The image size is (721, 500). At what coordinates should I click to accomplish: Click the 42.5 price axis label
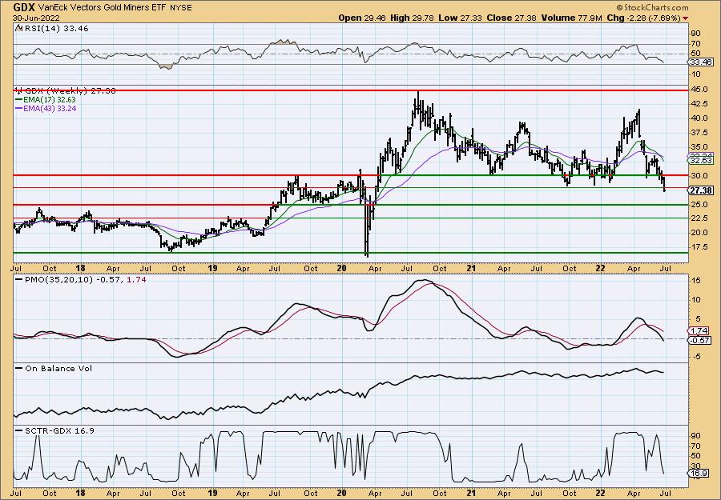tap(699, 104)
